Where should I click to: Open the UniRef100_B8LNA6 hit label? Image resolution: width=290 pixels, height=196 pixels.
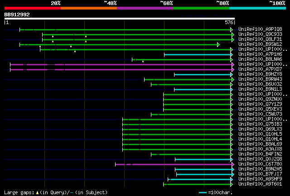[x=260, y=59]
